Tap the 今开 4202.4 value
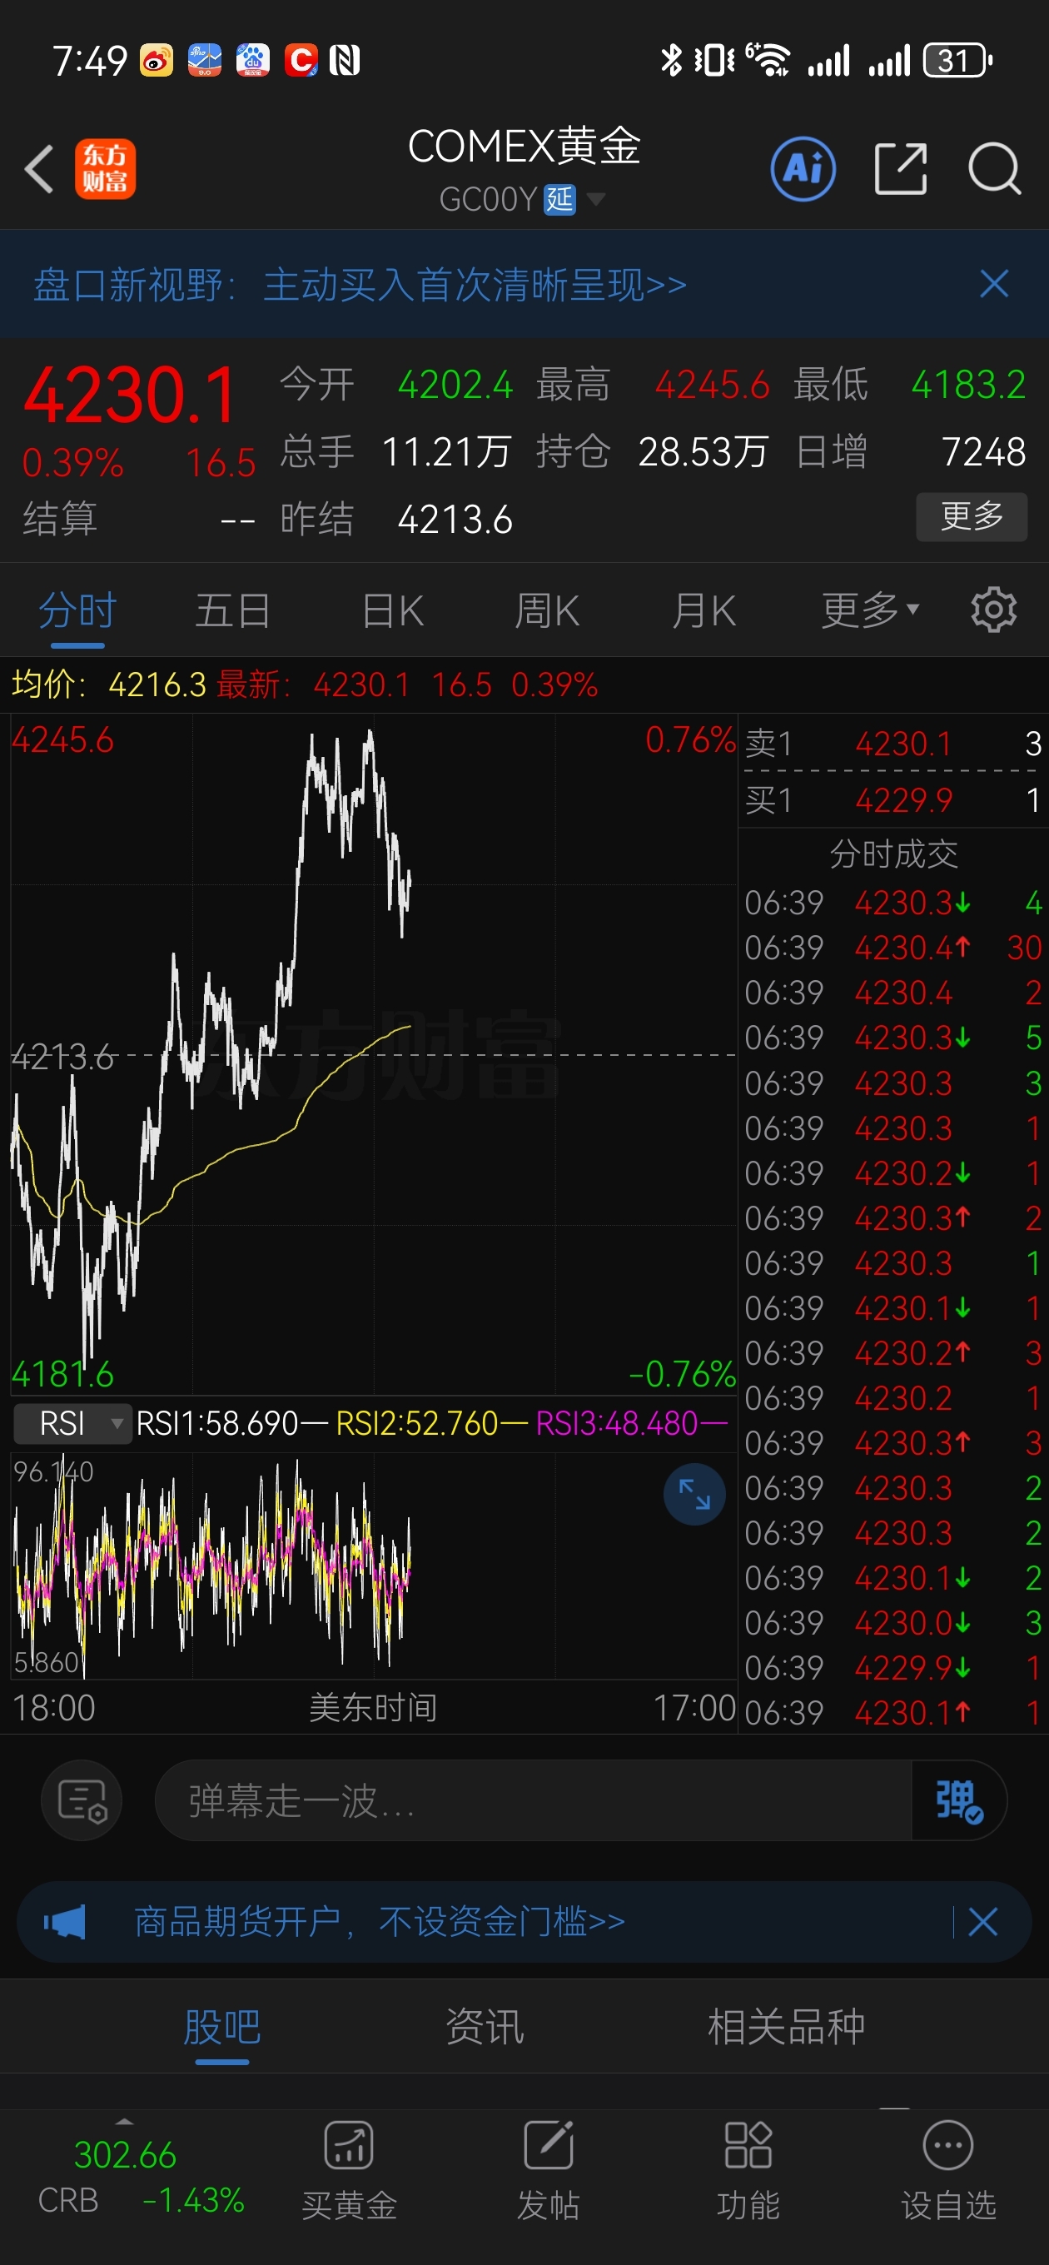Viewport: 1049px width, 2265px height. pyautogui.click(x=455, y=385)
